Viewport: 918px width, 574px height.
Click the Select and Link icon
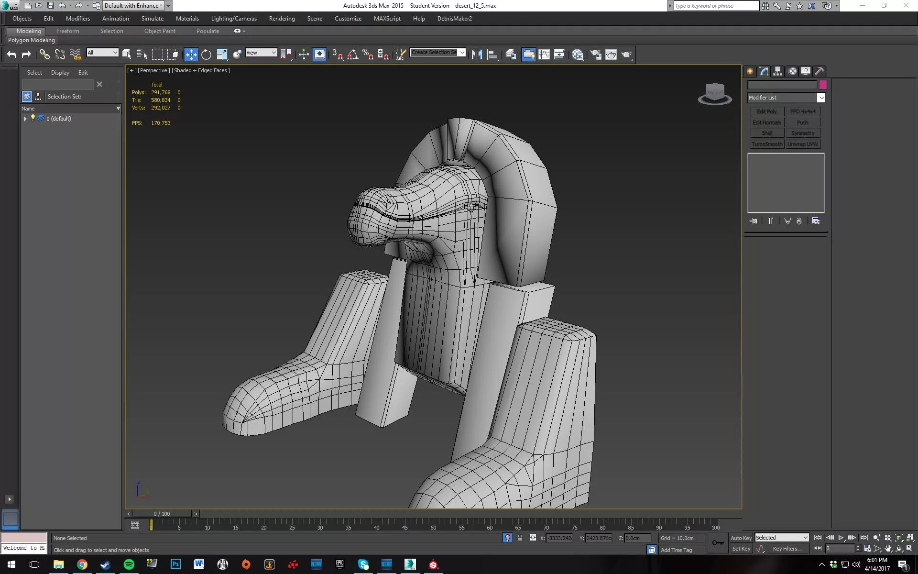click(44, 55)
